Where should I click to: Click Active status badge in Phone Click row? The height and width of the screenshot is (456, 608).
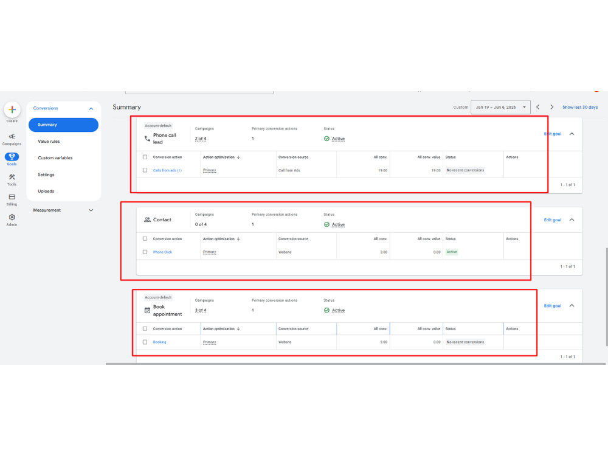(452, 252)
